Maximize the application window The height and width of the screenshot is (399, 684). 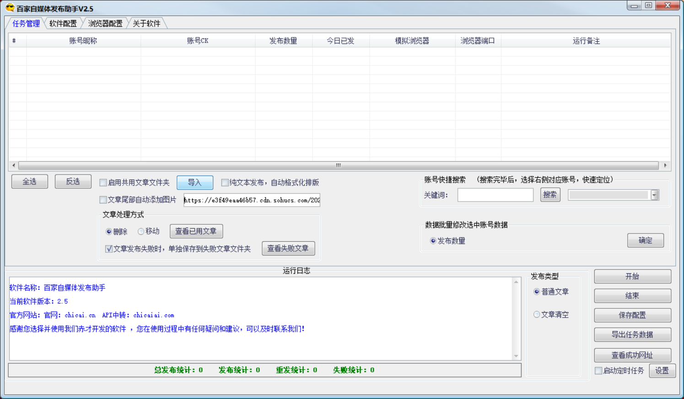[x=649, y=6]
